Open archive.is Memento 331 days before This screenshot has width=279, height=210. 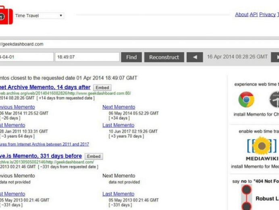pos(41,156)
